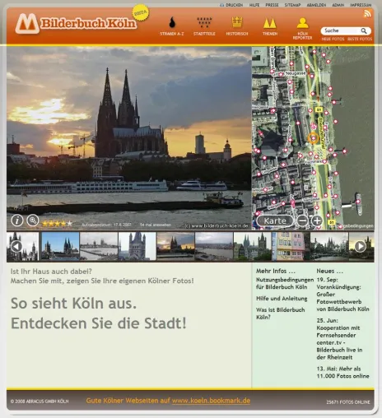This screenshot has height=418, width=382.
Task: Rate the photo using the stars
Action: coord(58,224)
